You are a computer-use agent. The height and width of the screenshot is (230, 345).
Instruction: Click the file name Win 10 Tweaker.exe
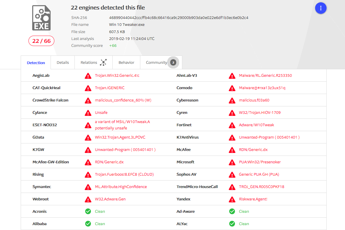tap(127, 24)
